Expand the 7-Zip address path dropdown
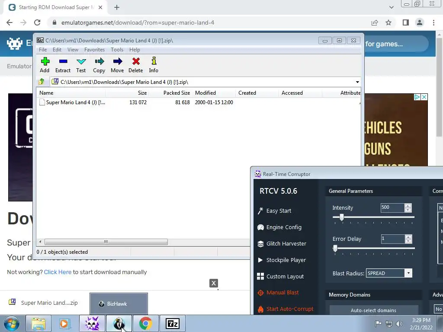Image resolution: width=443 pixels, height=332 pixels. pos(357,82)
